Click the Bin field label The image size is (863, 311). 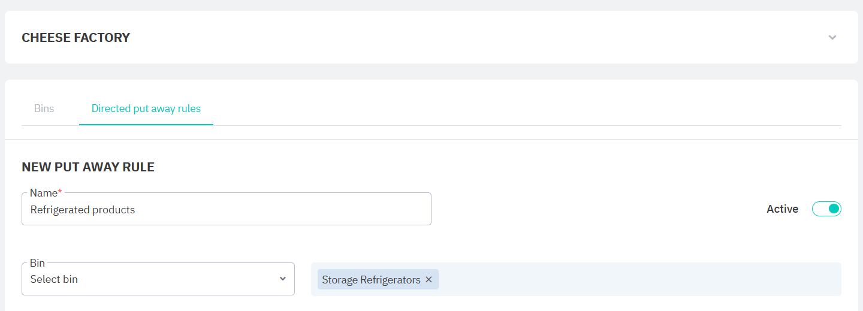[37, 263]
